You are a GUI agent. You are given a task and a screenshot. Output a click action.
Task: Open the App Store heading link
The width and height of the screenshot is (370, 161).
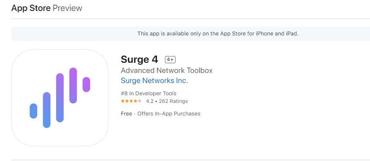click(x=31, y=8)
